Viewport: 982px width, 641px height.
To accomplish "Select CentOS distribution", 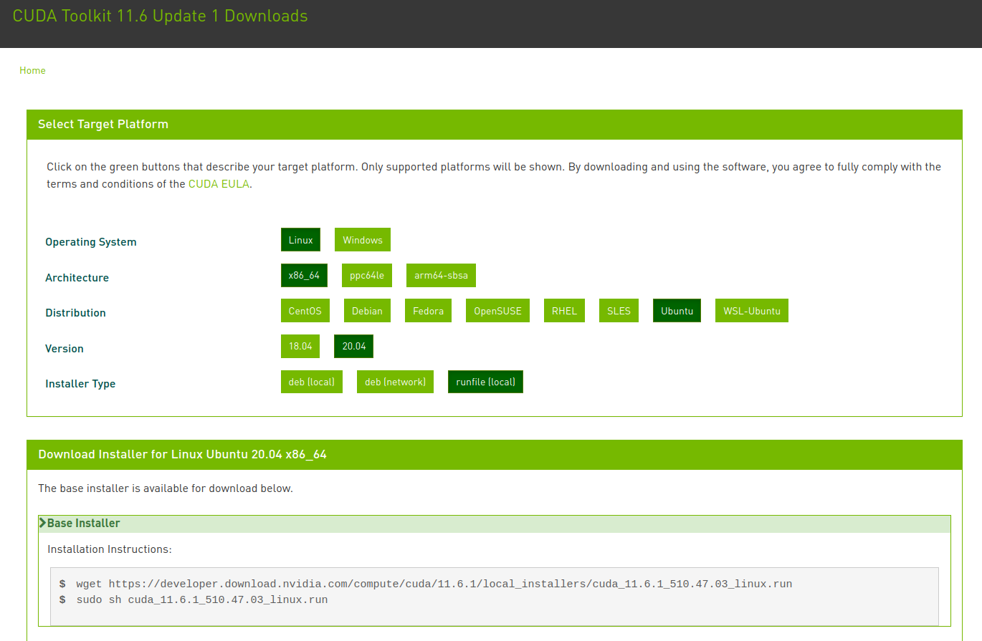I will pyautogui.click(x=305, y=311).
